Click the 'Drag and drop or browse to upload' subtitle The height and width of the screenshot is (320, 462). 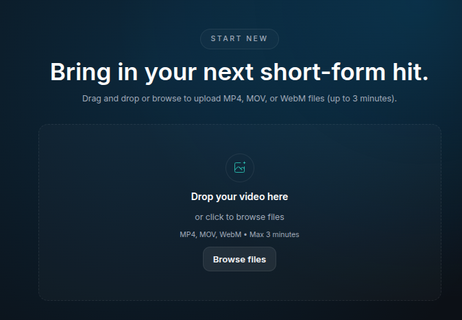239,99
